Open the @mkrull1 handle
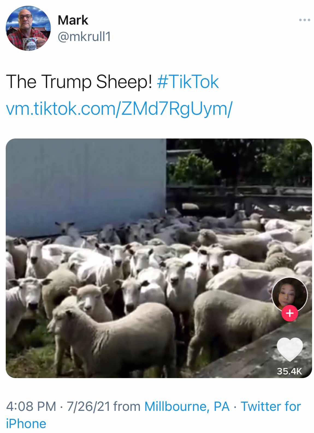314x433 pixels. pyautogui.click(x=84, y=37)
